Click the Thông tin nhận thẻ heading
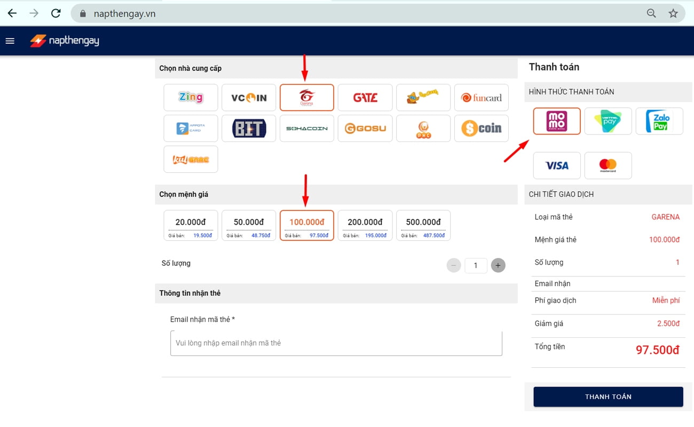 190,293
